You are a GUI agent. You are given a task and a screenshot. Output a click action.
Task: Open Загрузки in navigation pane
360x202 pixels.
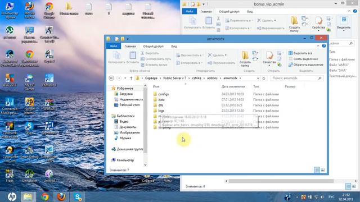pyautogui.click(x=126, y=94)
